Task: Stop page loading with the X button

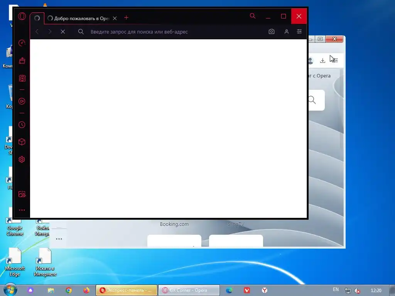Action: click(x=63, y=32)
